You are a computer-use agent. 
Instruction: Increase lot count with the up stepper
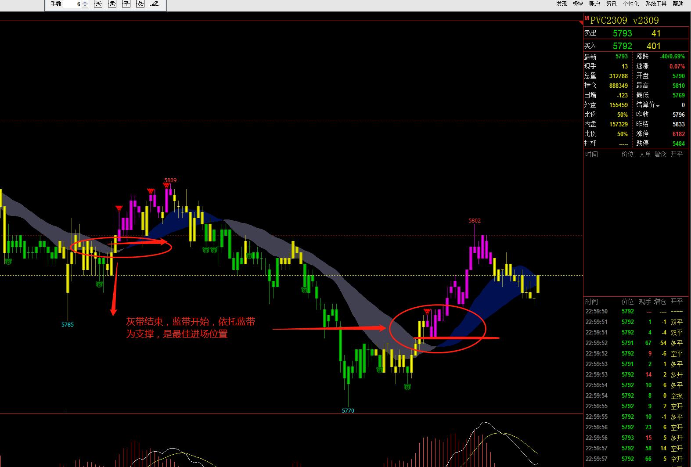pyautogui.click(x=85, y=2)
